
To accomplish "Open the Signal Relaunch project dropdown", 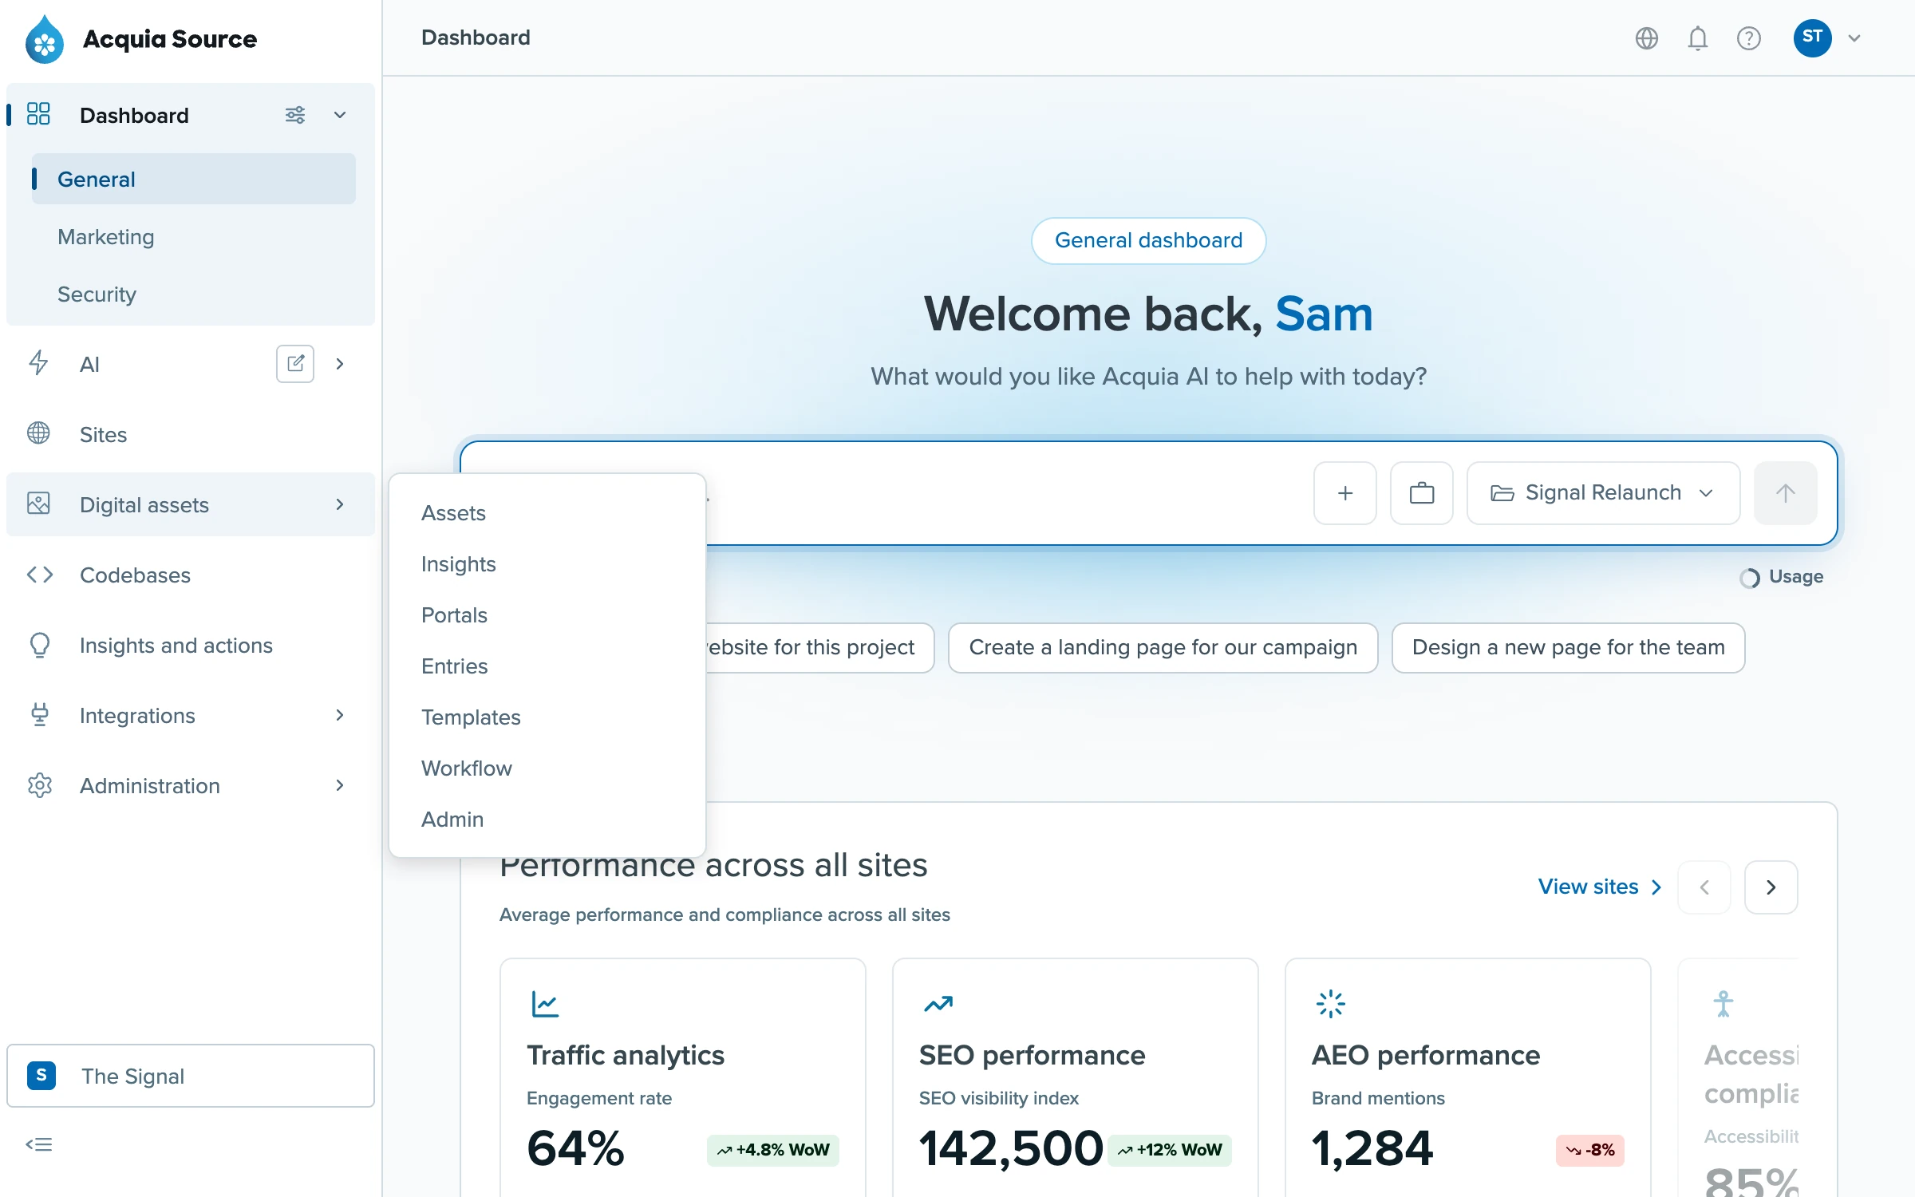I will (x=1603, y=493).
